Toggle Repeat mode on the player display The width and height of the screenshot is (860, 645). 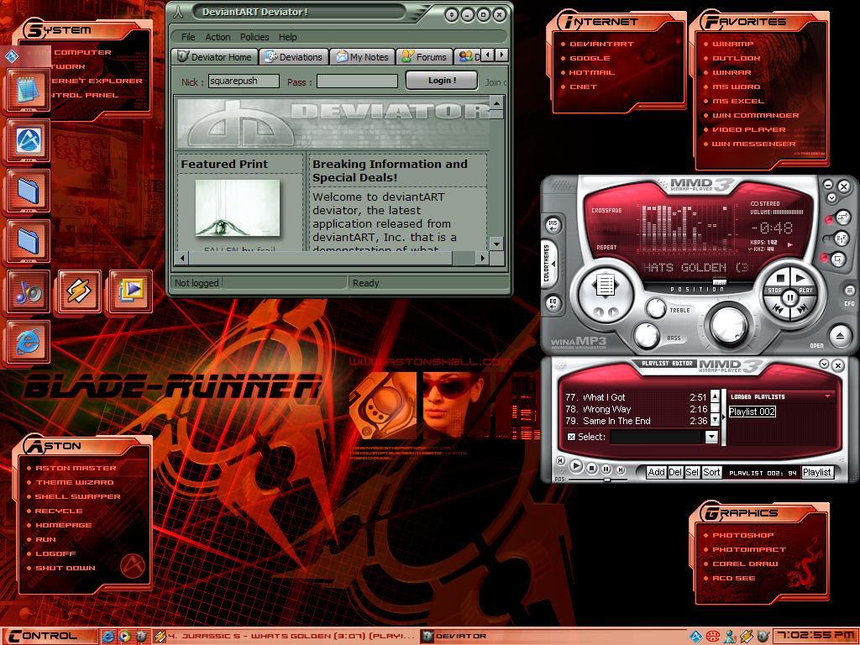click(606, 248)
